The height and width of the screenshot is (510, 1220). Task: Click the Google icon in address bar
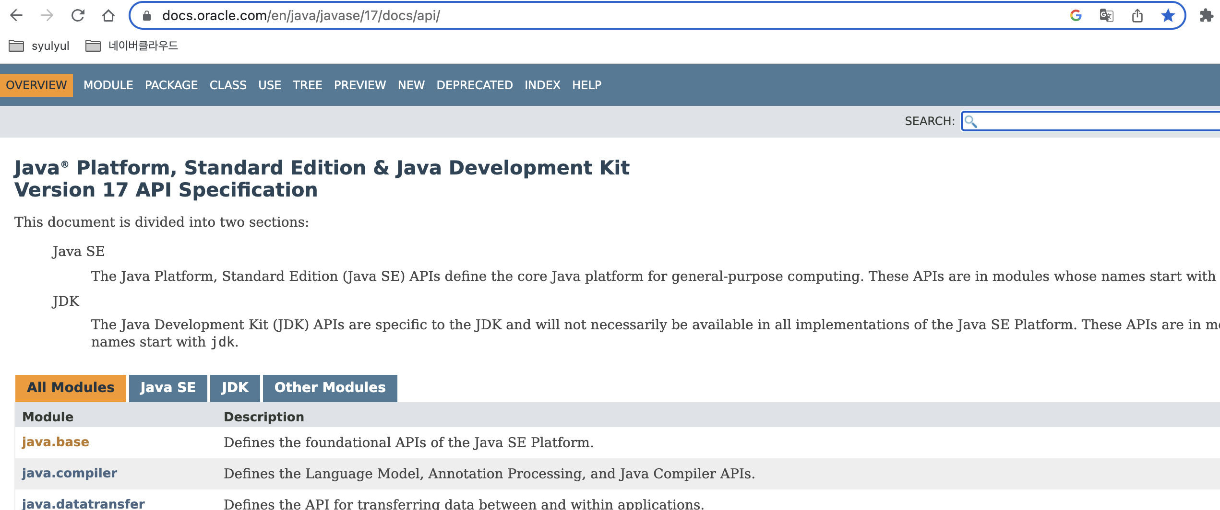coord(1076,16)
